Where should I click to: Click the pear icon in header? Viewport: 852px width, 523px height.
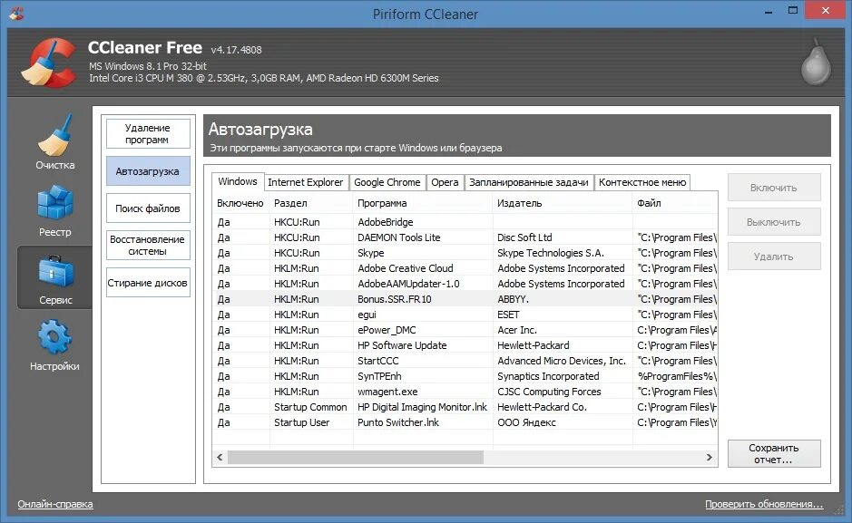click(x=816, y=62)
